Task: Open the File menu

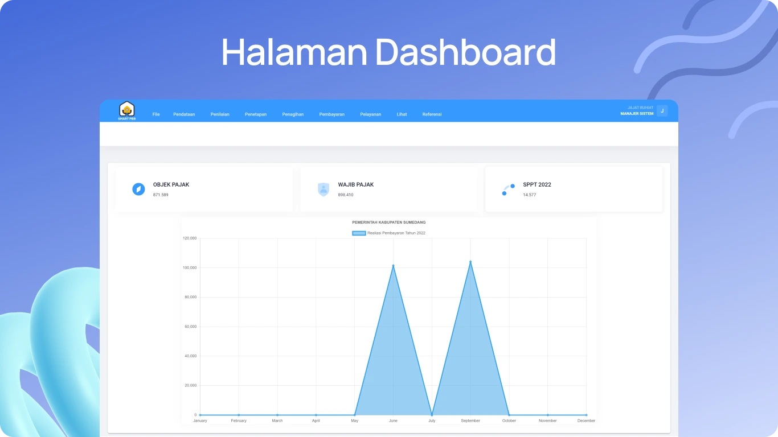Action: pyautogui.click(x=156, y=114)
